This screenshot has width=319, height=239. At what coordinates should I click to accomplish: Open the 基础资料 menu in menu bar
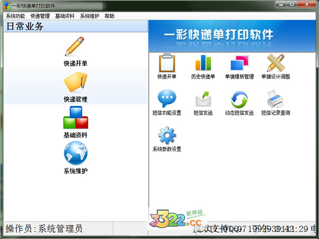pyautogui.click(x=65, y=16)
